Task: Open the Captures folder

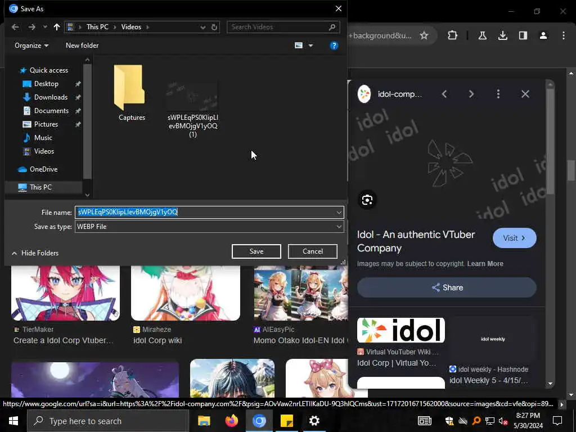Action: [x=132, y=93]
